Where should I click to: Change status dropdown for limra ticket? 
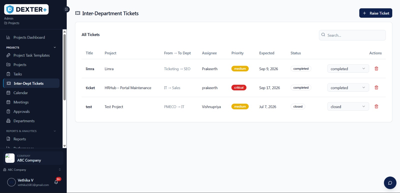click(x=348, y=69)
